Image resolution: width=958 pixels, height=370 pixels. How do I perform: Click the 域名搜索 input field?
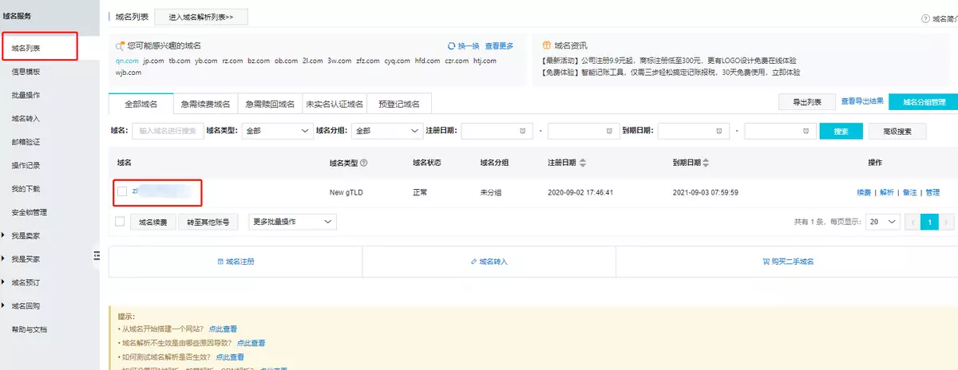click(167, 131)
